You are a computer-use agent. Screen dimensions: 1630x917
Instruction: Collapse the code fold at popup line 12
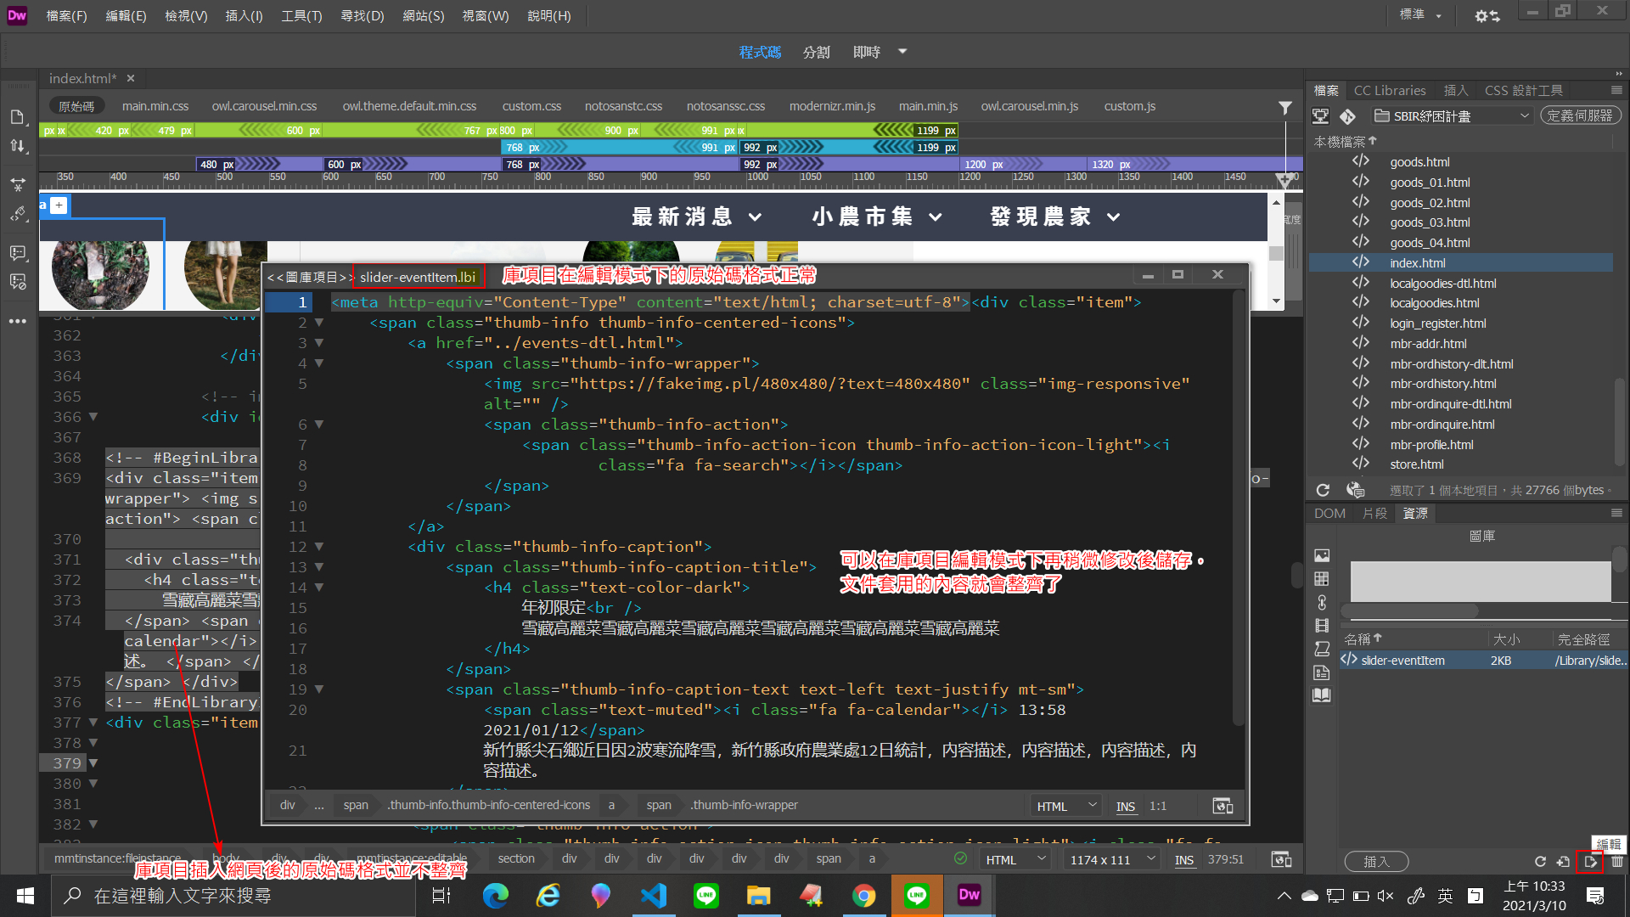pos(319,547)
